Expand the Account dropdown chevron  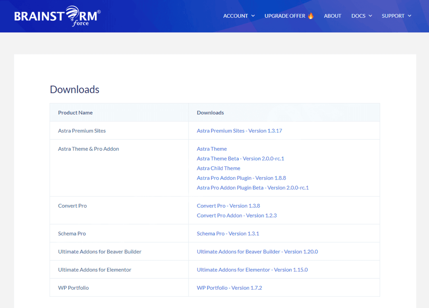click(253, 16)
